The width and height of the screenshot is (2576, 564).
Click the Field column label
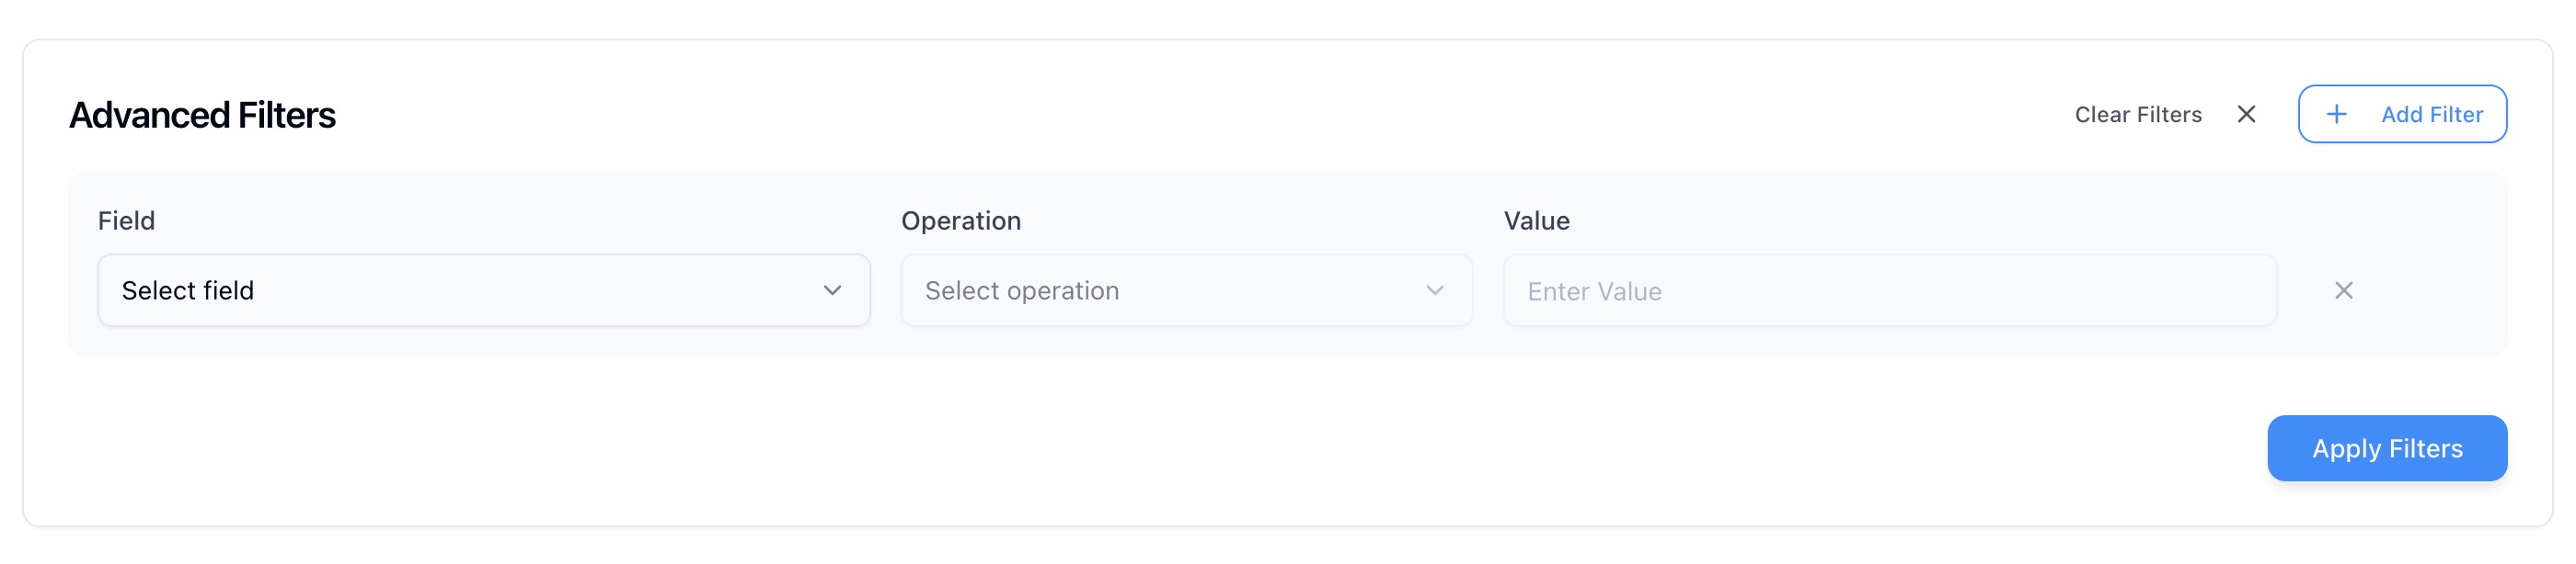tap(126, 220)
